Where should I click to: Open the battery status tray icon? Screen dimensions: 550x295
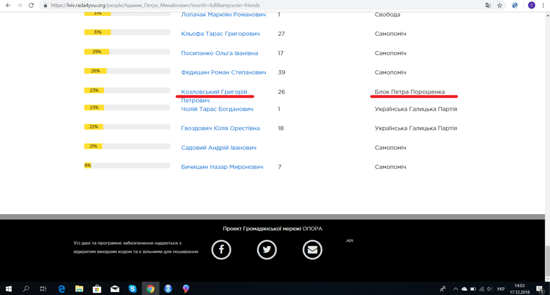(473, 289)
